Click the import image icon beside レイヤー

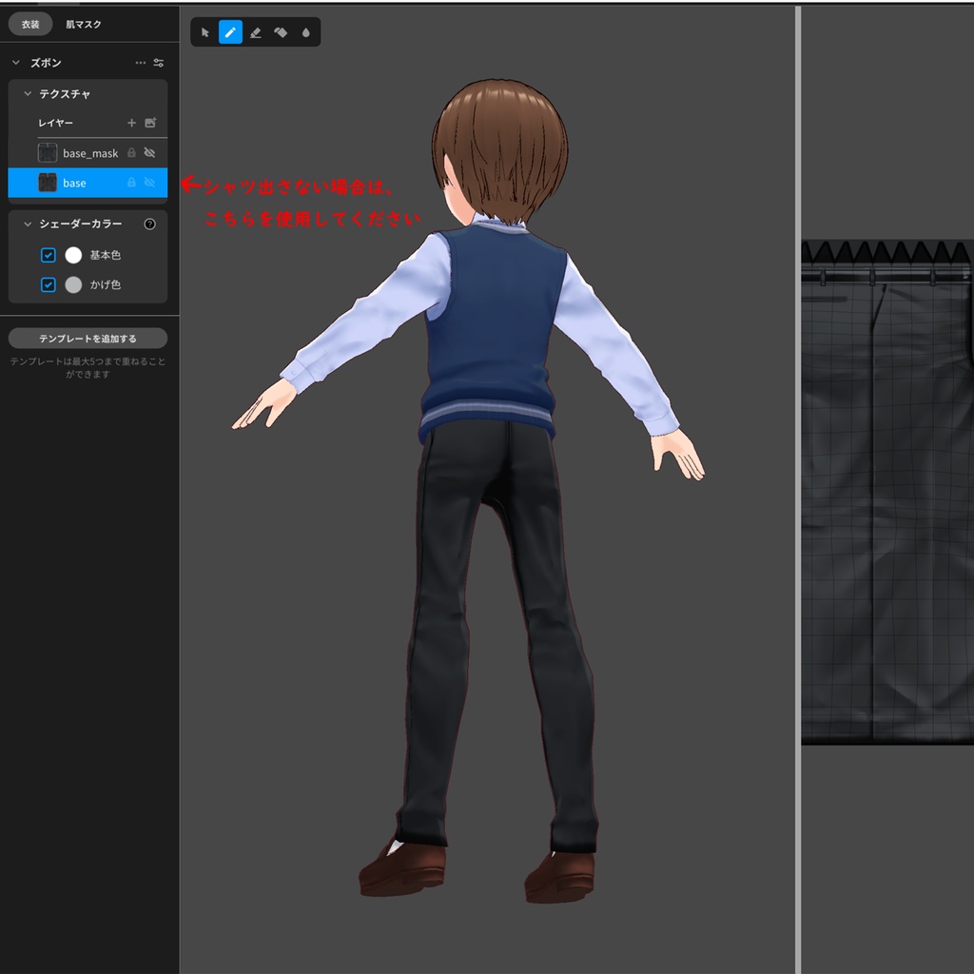(150, 123)
